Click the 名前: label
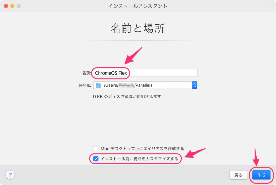 pos(87,73)
